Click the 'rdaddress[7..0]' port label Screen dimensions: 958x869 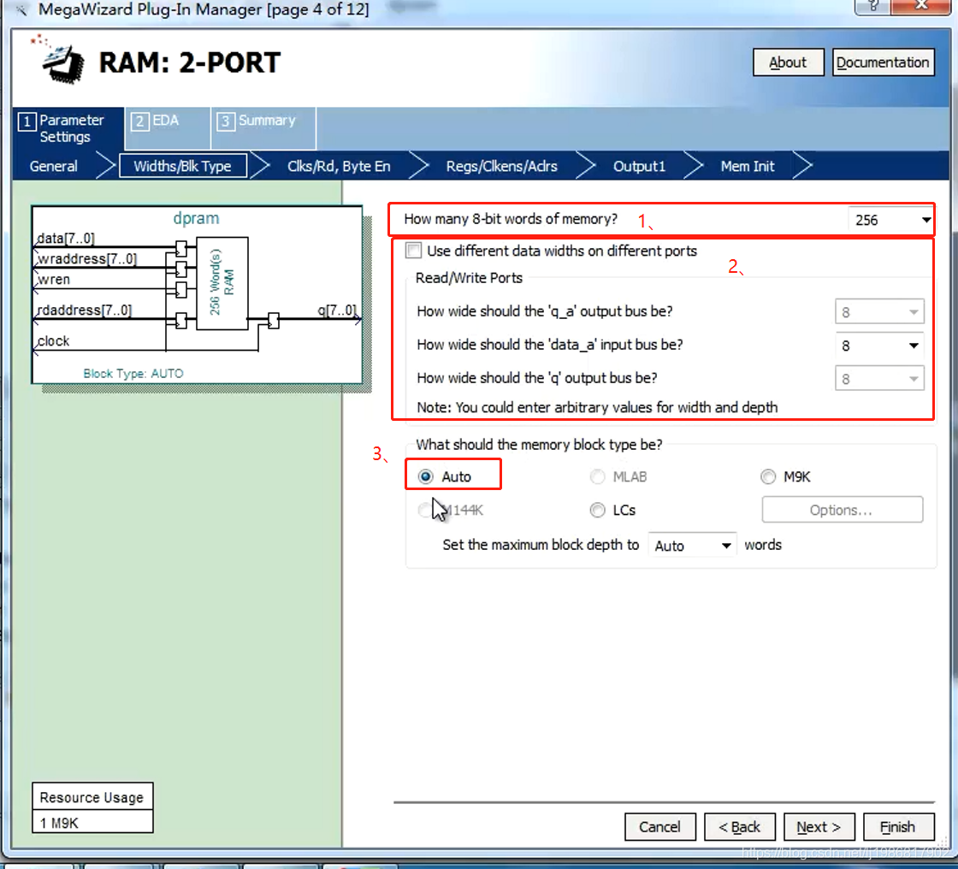coord(85,310)
